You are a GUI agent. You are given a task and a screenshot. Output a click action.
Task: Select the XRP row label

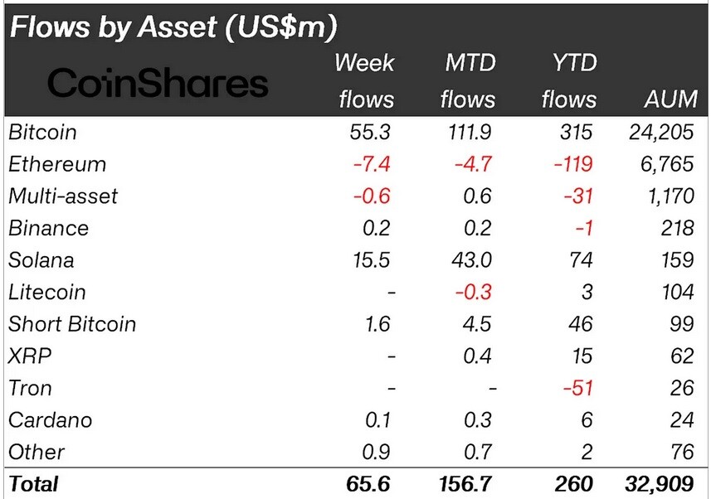(30, 356)
